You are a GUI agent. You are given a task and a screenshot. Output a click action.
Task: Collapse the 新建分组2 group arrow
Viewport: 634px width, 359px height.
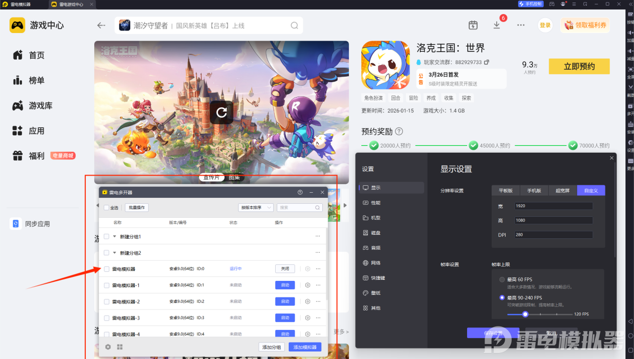pos(114,253)
